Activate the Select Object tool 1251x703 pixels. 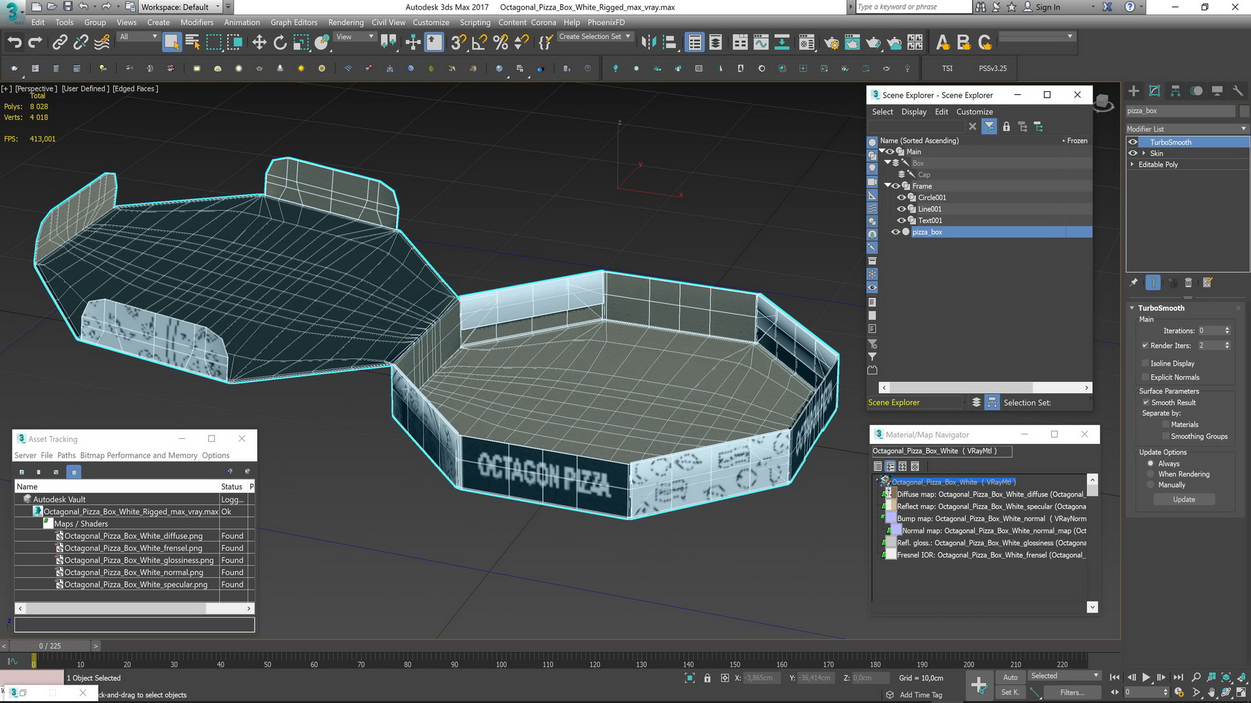tap(171, 42)
